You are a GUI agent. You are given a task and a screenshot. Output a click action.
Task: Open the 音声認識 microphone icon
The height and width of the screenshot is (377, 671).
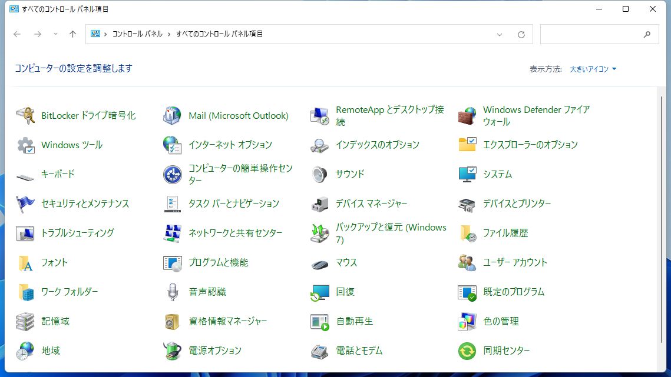click(173, 292)
